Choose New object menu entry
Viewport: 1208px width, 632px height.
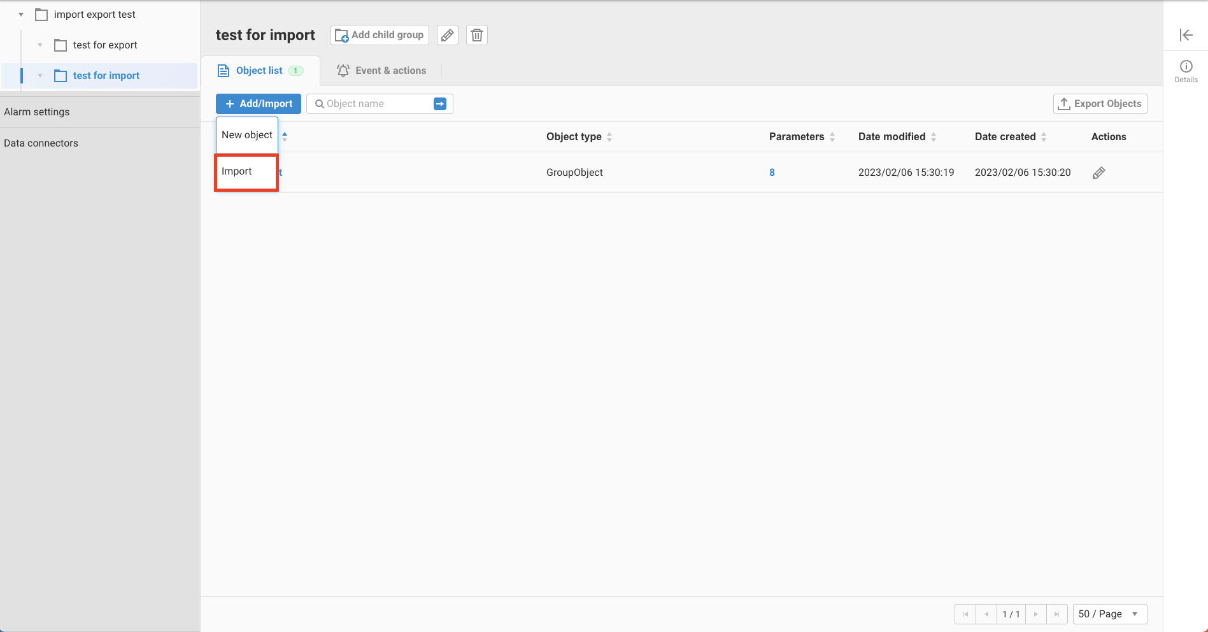click(246, 135)
